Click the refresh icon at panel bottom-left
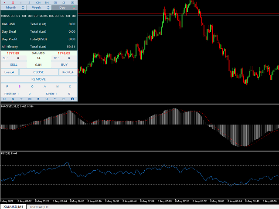Viewport: 279px width, 209px height. (4, 99)
